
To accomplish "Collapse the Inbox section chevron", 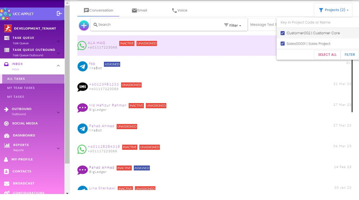I will coord(58,66).
